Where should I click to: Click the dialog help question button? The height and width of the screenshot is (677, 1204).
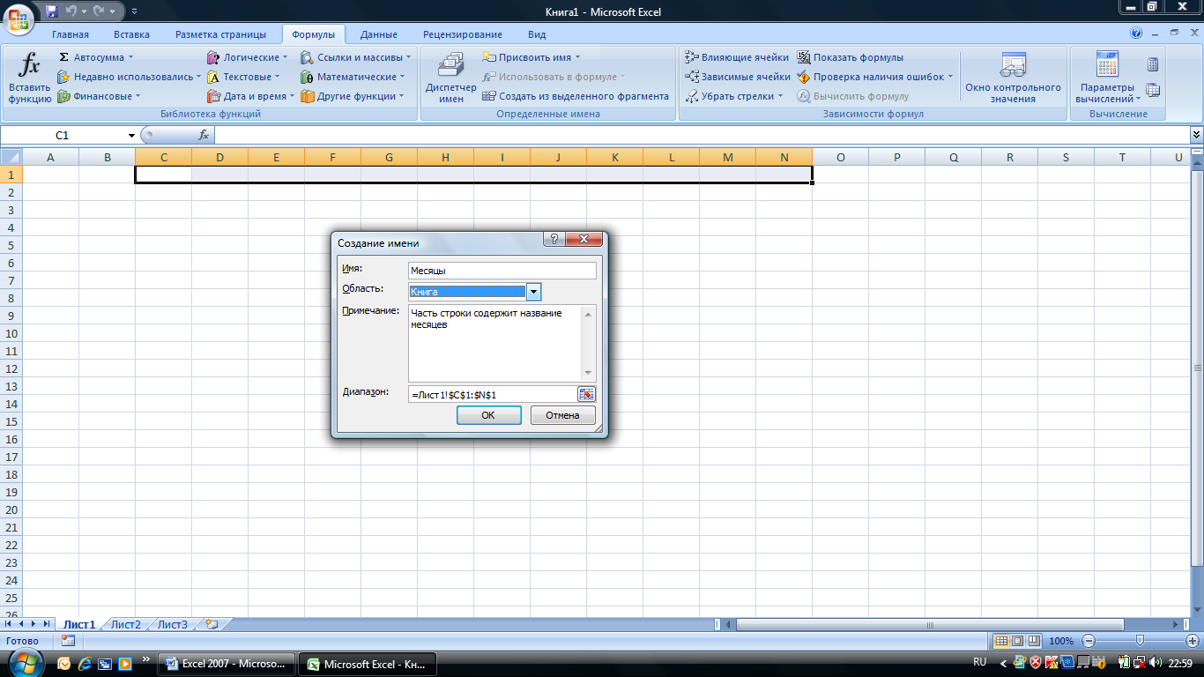554,239
